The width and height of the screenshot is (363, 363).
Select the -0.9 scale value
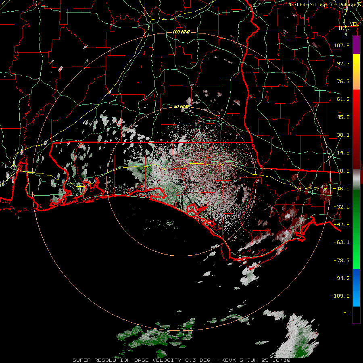click(343, 171)
